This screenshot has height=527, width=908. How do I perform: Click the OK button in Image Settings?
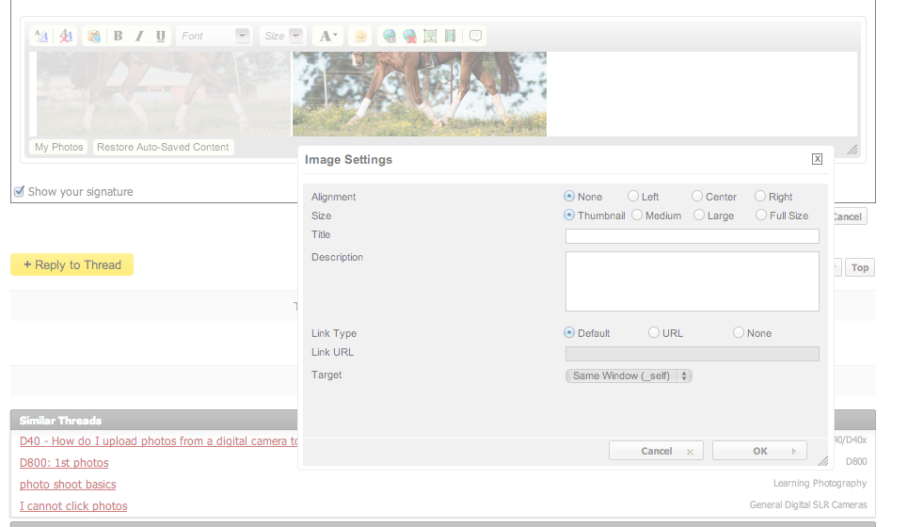pyautogui.click(x=759, y=451)
